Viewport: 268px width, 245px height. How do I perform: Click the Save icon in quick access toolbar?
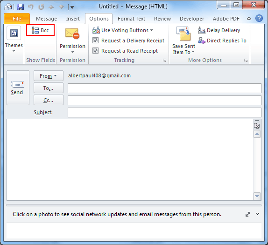21,7
